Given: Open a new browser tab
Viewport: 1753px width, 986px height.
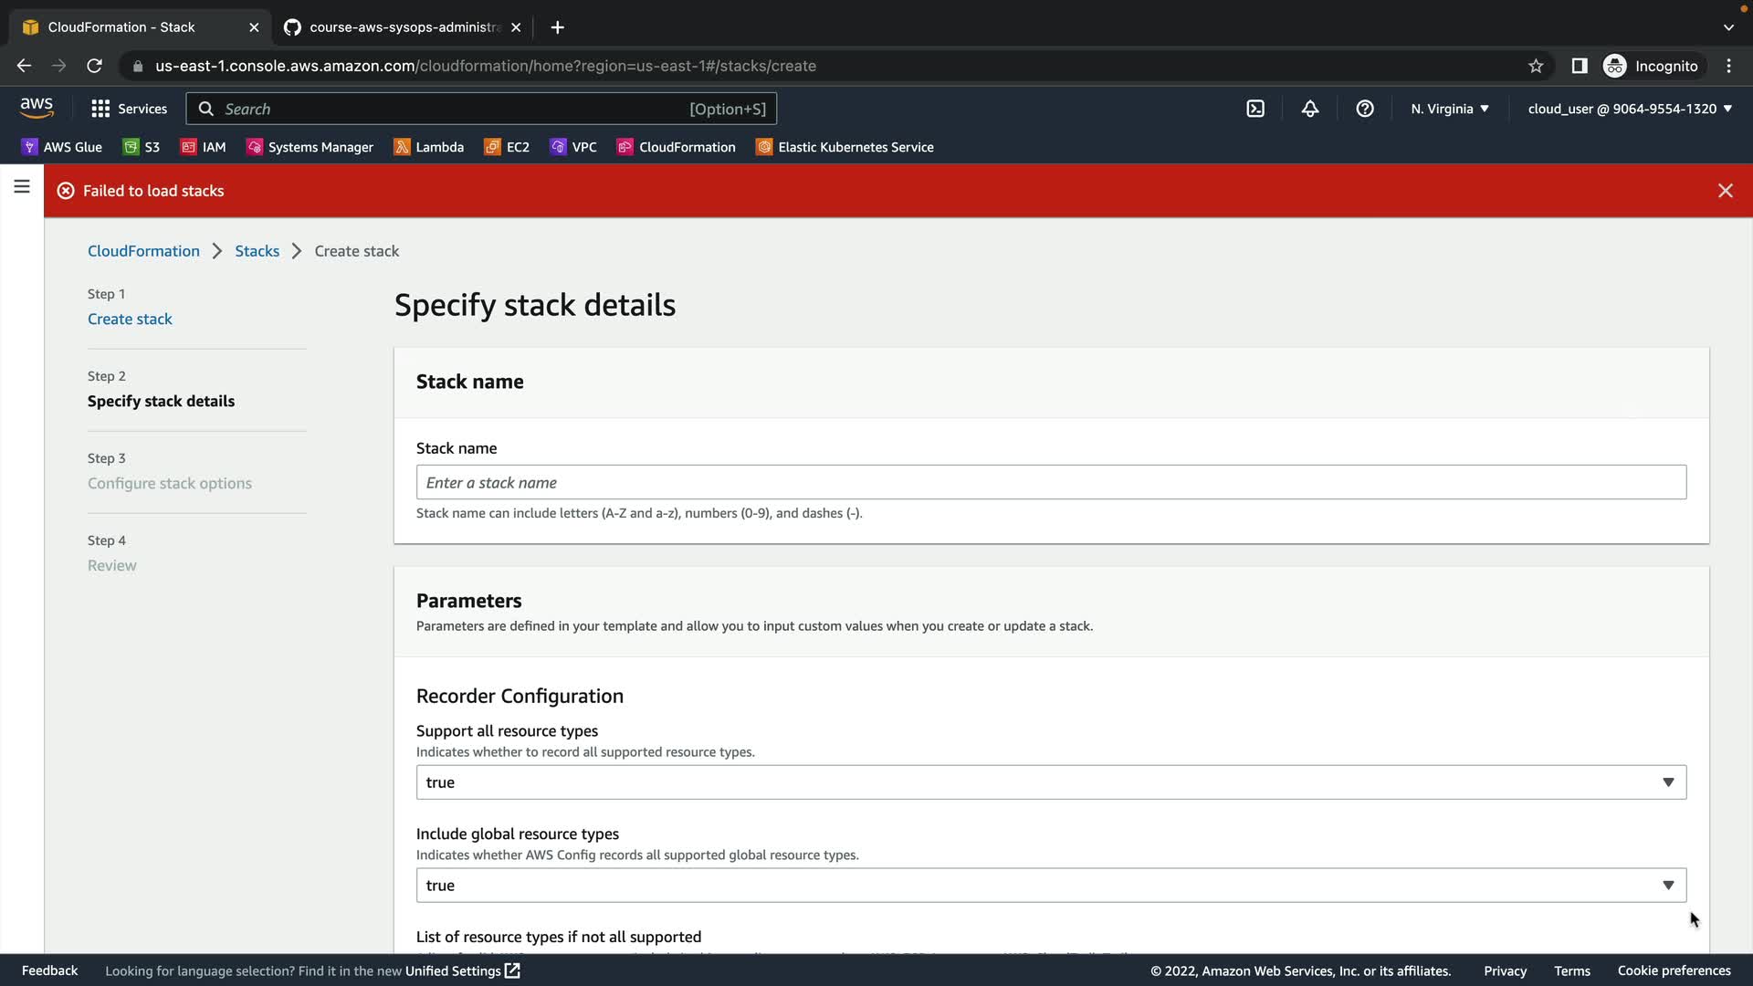Looking at the screenshot, I should point(557,27).
